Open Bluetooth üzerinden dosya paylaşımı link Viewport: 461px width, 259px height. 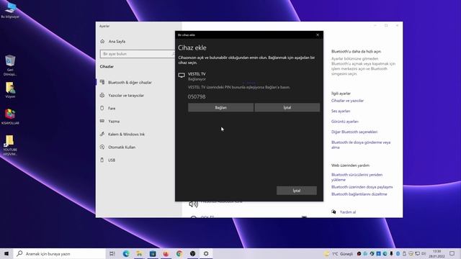[x=362, y=187]
